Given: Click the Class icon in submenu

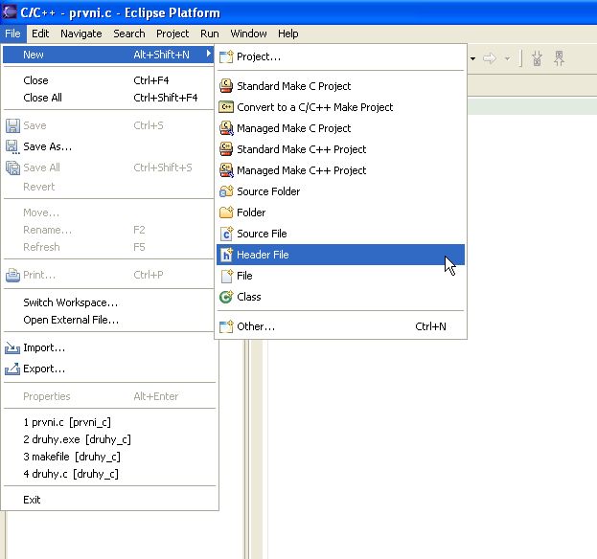Looking at the screenshot, I should click(226, 297).
